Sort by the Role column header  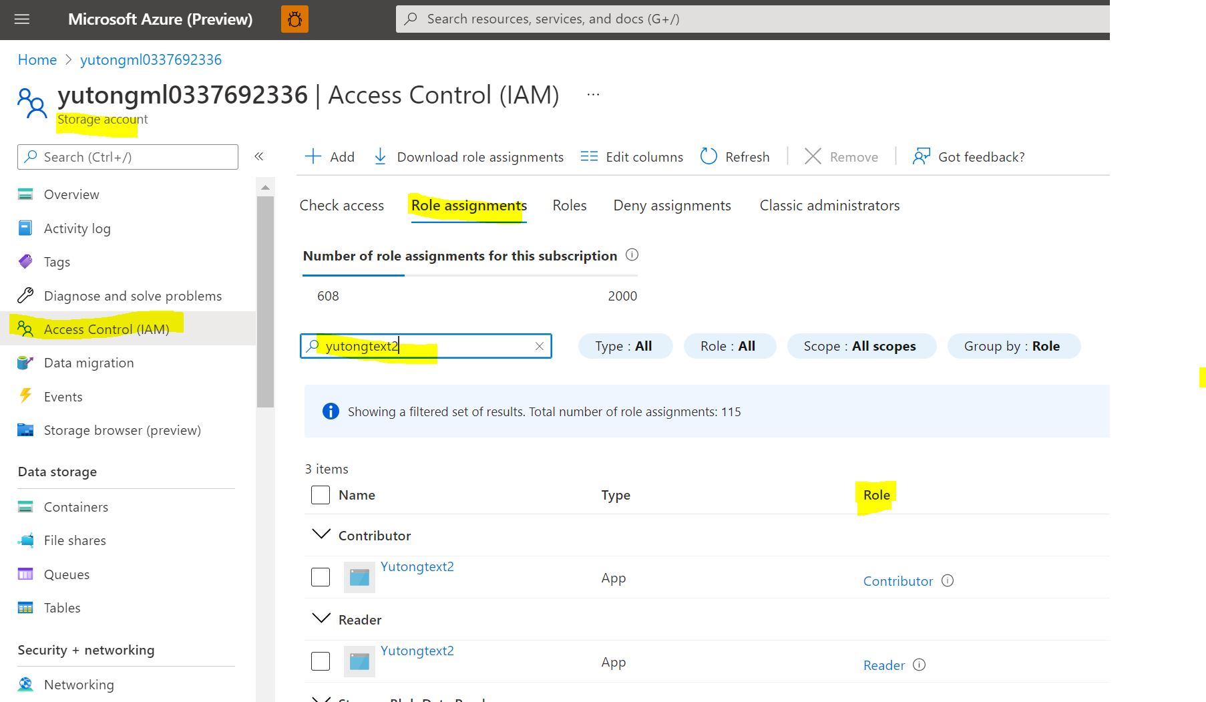(x=876, y=495)
